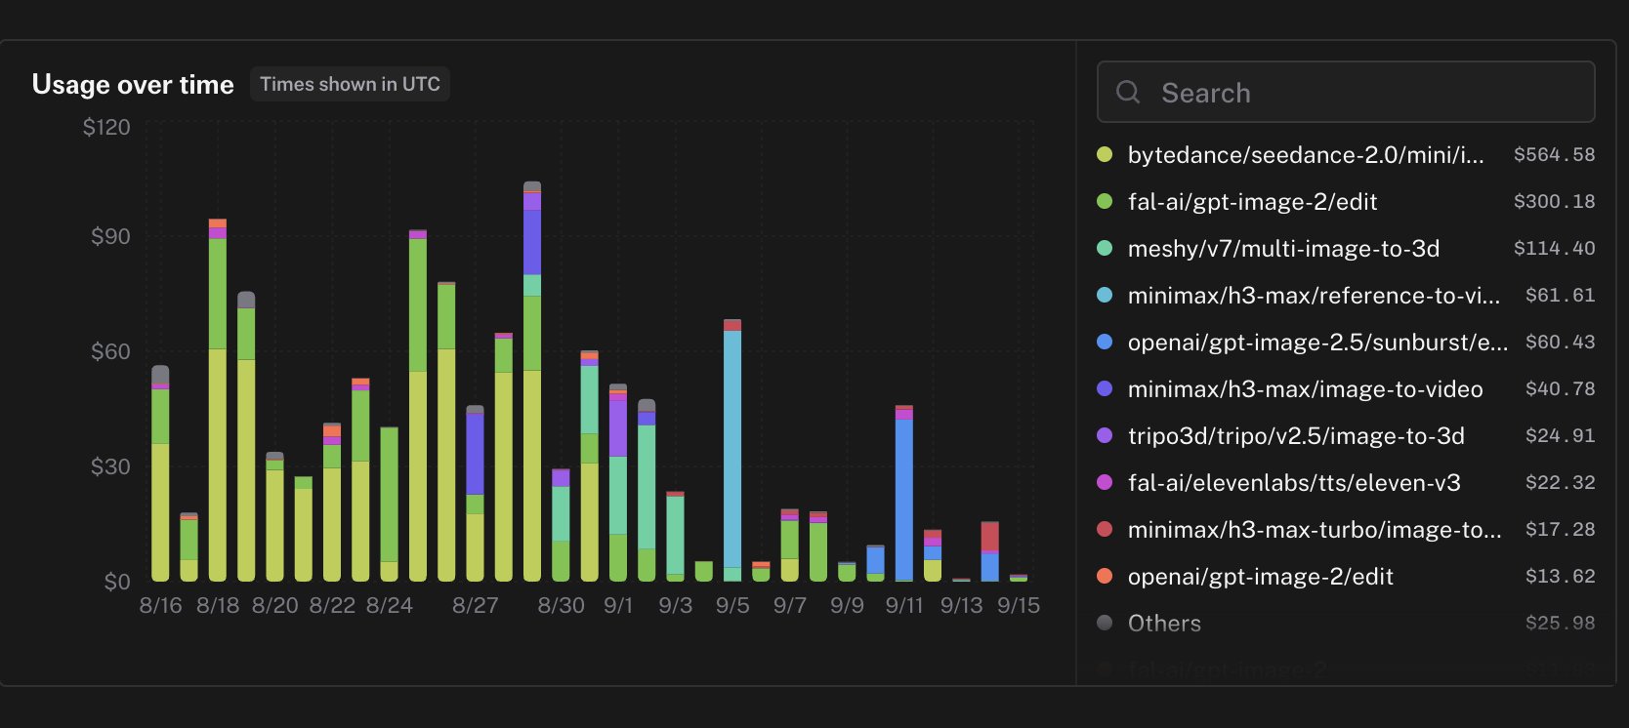This screenshot has width=1629, height=728.
Task: Click the yellow-green dot beside bytedance/seedance-2.0
Action: [1105, 154]
